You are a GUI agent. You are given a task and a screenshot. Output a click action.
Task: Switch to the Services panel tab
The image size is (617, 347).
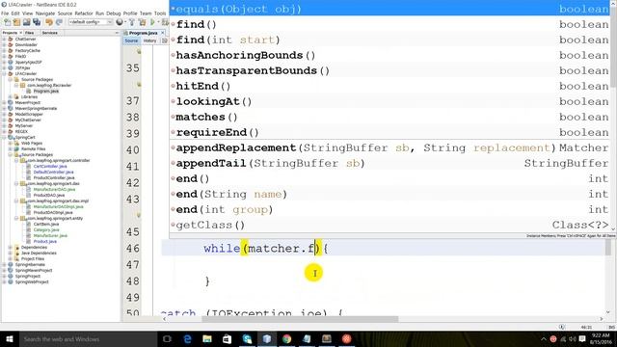[49, 33]
